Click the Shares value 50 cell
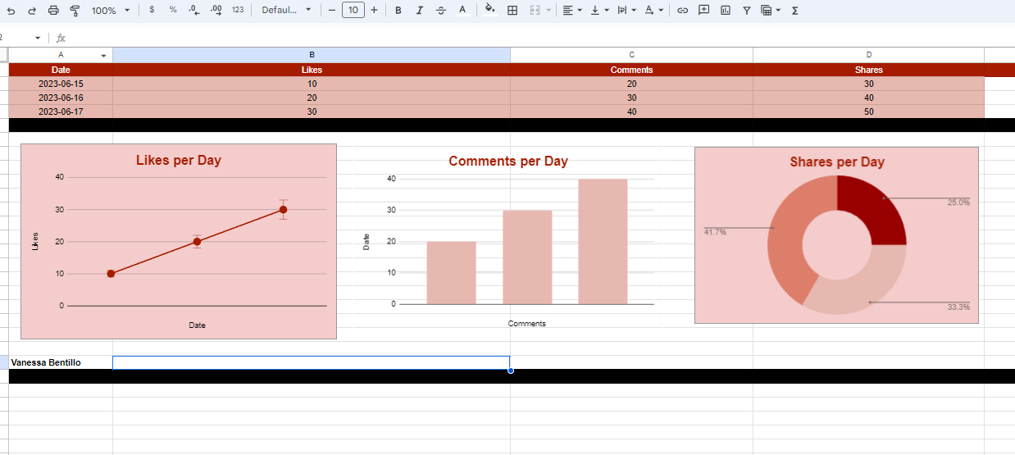Image resolution: width=1015 pixels, height=455 pixels. (868, 111)
